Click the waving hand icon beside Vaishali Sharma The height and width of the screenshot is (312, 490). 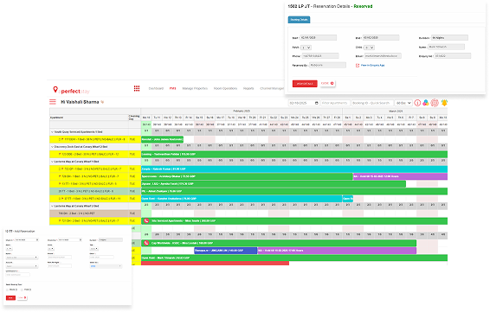click(102, 102)
